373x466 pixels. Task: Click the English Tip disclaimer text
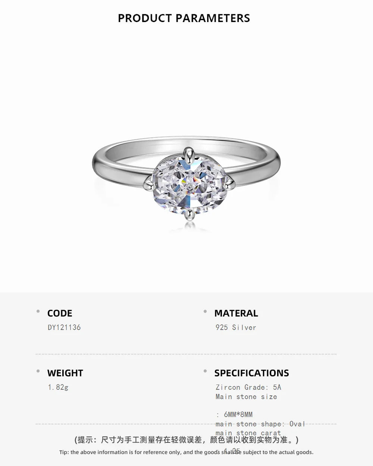click(186, 452)
